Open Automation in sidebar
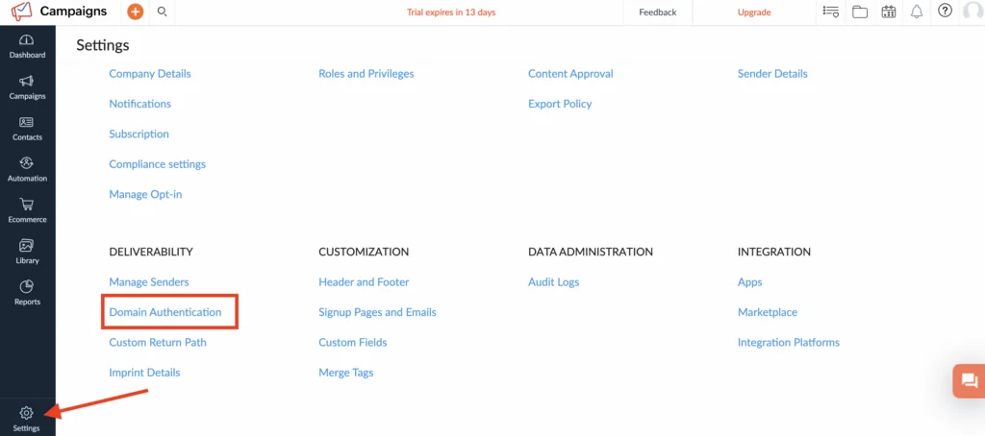 pyautogui.click(x=27, y=170)
